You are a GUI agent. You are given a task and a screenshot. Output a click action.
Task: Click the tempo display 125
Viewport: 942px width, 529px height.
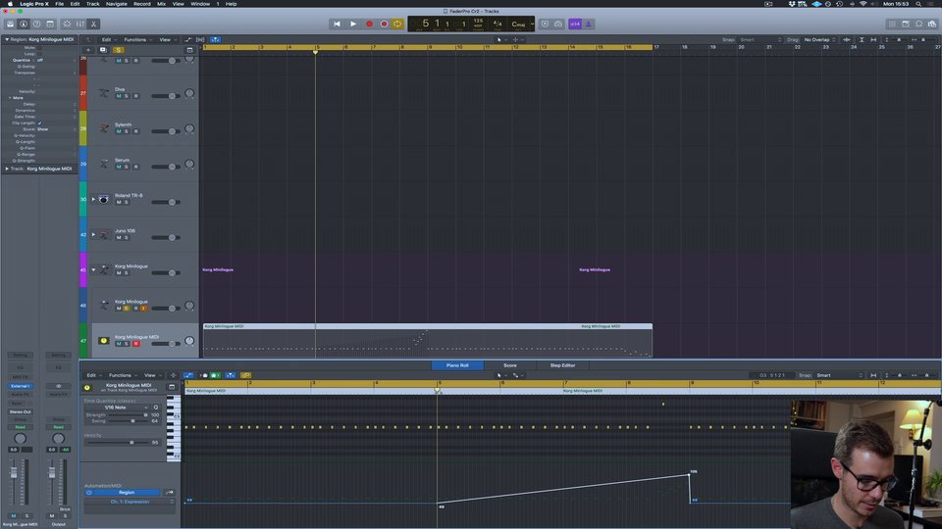(x=478, y=21)
